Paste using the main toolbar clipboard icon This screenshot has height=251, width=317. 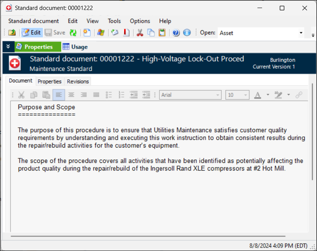(162, 33)
